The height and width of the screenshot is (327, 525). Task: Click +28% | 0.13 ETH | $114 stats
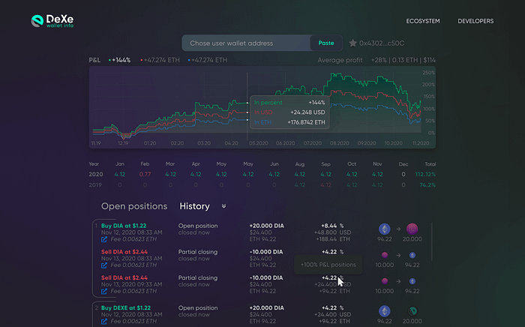tap(403, 60)
